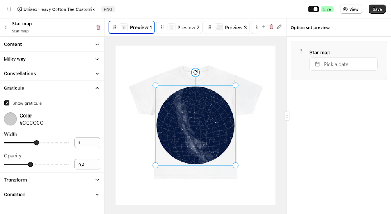
Task: Click calendar icon in date field
Action: pyautogui.click(x=317, y=64)
